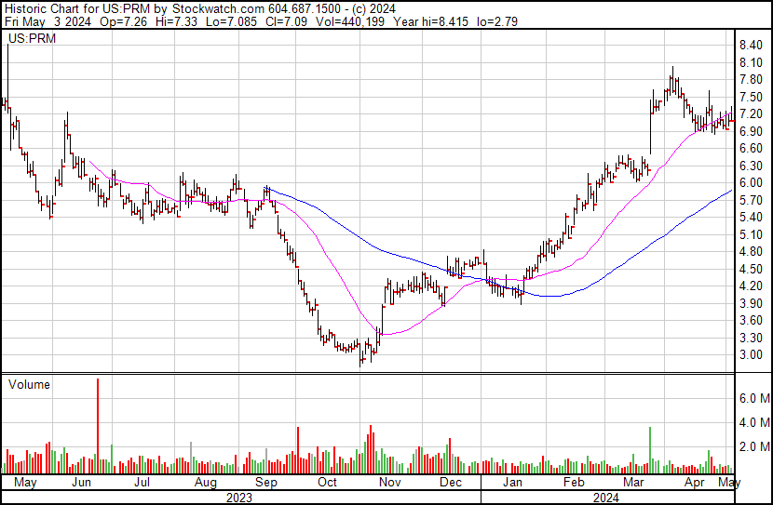Click the tall green volume bar in March 2024
The image size is (773, 505).
click(x=650, y=450)
